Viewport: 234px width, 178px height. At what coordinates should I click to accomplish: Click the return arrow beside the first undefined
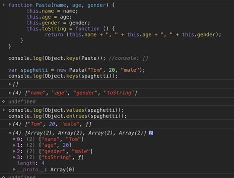pyautogui.click(x=3, y=101)
